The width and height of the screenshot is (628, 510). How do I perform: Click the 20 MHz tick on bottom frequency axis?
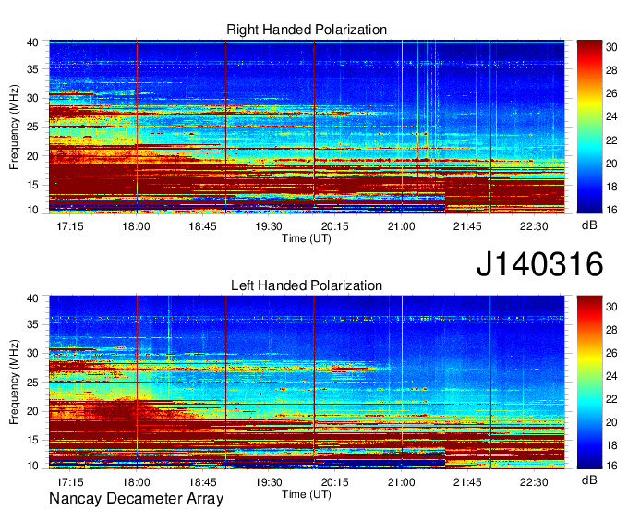point(32,411)
